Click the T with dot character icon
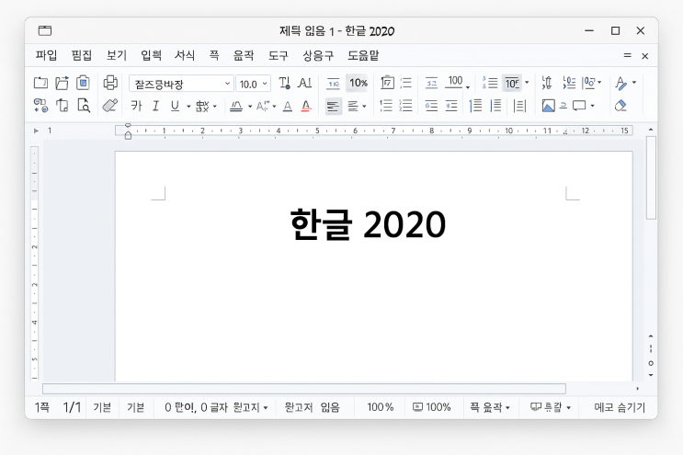The image size is (683, 455). [284, 83]
